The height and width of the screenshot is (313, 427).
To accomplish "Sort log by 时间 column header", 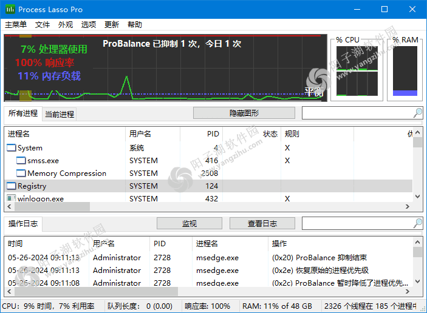I will tap(47, 244).
